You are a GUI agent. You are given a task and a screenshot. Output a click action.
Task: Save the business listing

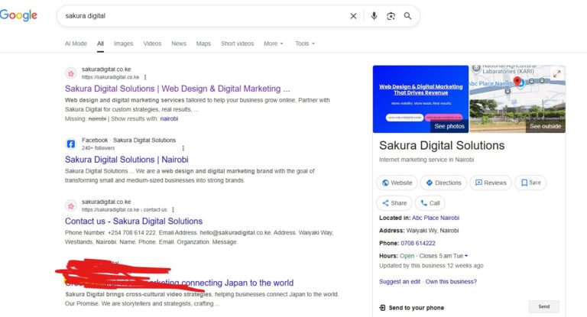pyautogui.click(x=530, y=183)
